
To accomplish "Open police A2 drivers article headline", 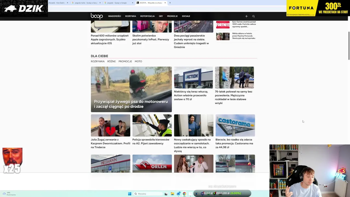I will click(151, 141).
